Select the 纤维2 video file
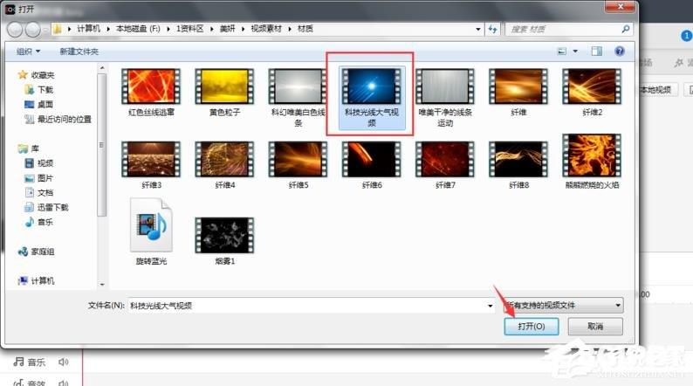 point(592,93)
